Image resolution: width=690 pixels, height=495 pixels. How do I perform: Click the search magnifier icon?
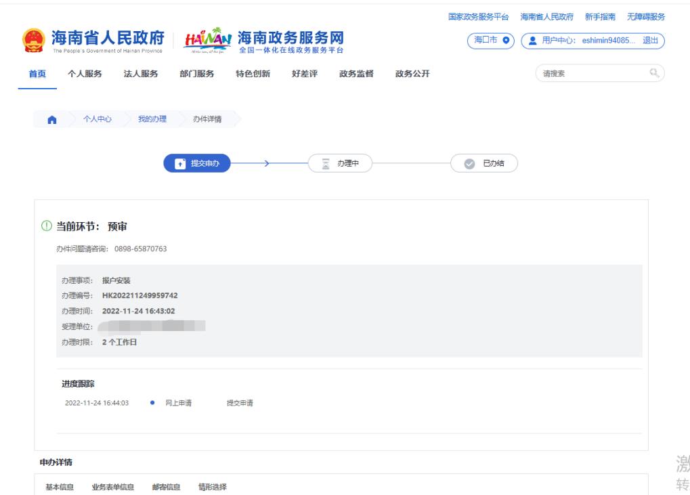pos(654,73)
